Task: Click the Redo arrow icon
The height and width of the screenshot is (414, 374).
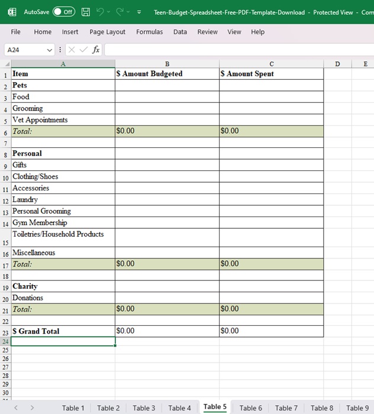Action: click(120, 12)
